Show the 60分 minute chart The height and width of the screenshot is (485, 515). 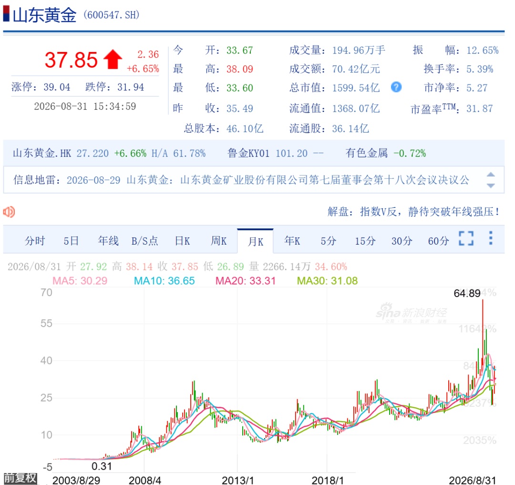click(439, 241)
